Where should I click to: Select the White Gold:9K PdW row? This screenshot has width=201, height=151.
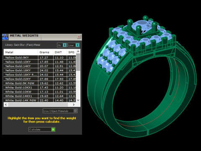tap(40, 83)
